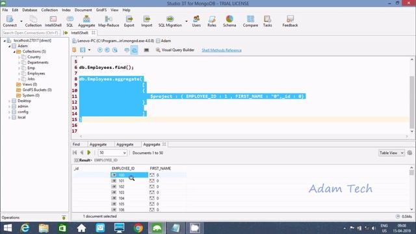The image size is (416, 234).
Task: Click the second play icon to execute selection
Action: click(107, 50)
